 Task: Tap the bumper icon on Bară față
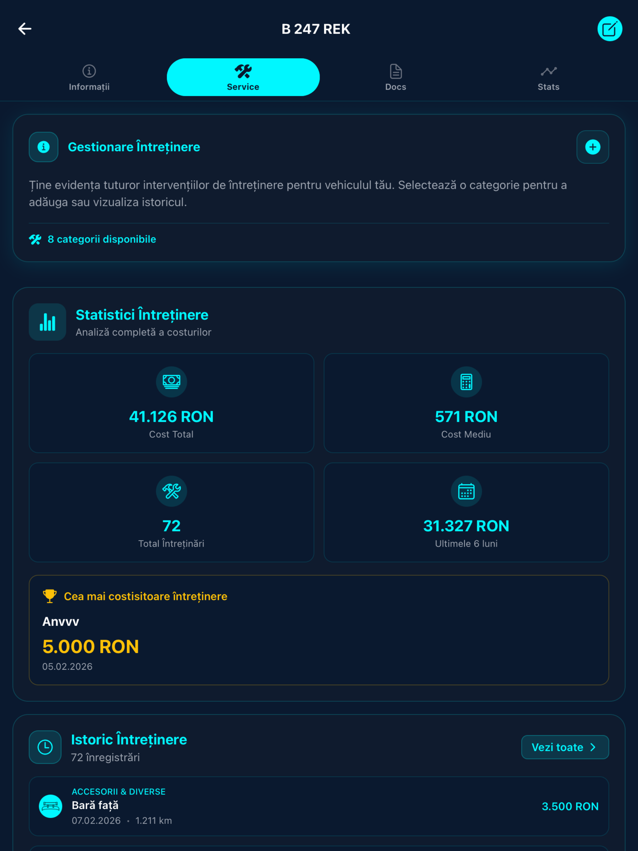(50, 806)
